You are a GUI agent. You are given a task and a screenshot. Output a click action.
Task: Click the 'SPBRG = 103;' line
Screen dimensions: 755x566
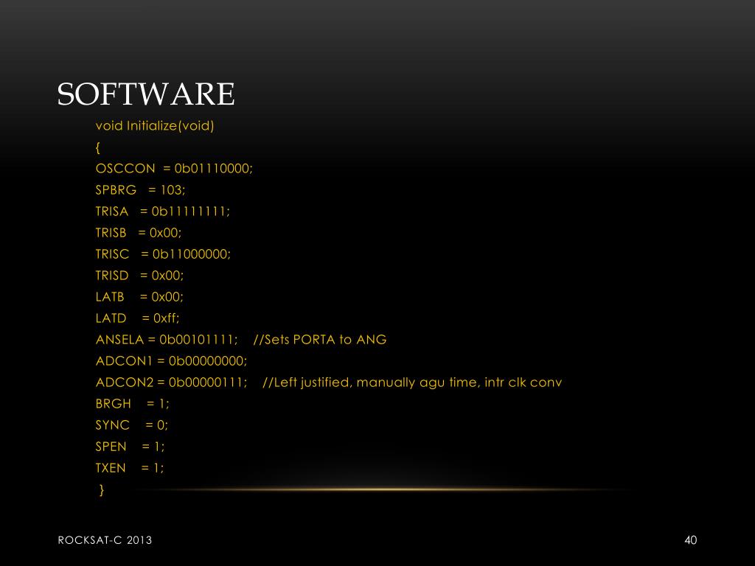(x=140, y=190)
